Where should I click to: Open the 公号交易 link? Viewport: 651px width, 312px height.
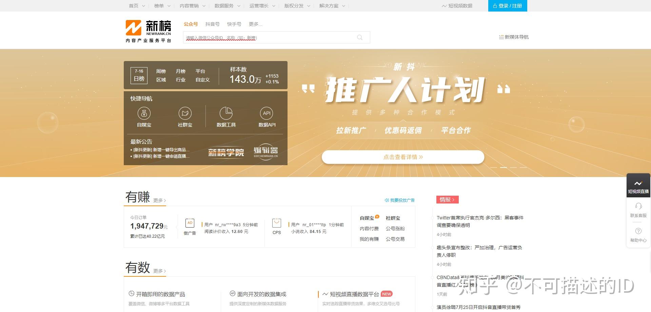(395, 239)
